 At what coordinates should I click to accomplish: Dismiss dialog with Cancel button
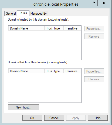(x=54, y=118)
